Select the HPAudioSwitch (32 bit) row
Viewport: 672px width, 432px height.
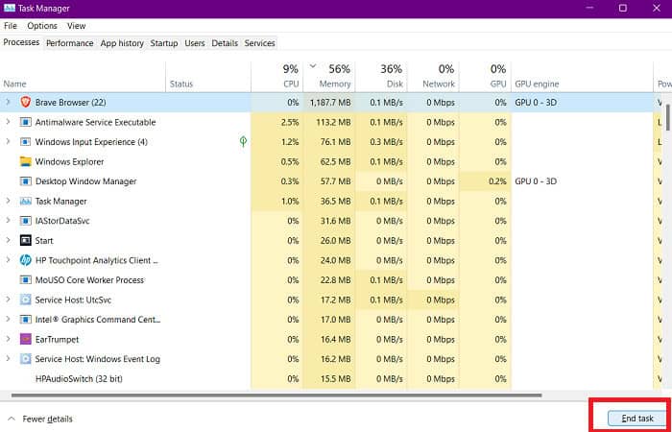pos(330,379)
